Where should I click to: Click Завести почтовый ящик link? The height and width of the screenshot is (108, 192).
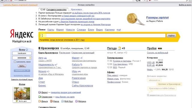click(22, 79)
